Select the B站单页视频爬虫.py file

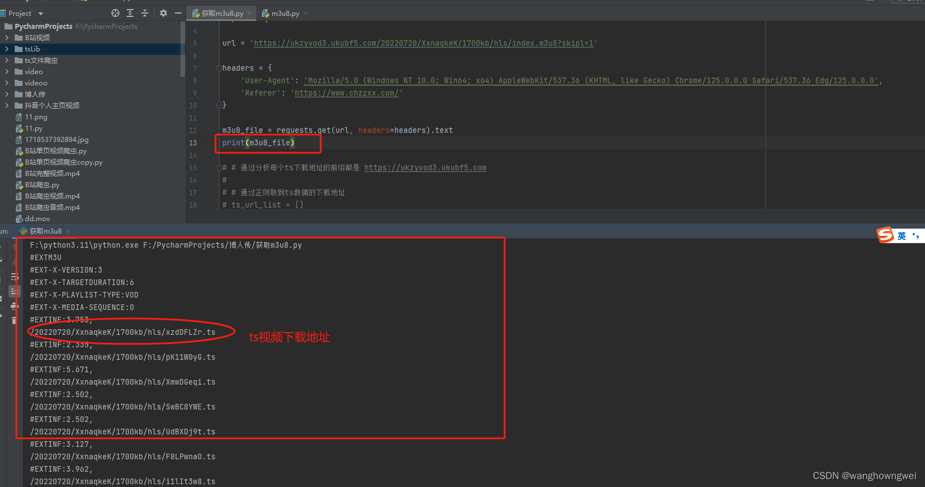55,151
